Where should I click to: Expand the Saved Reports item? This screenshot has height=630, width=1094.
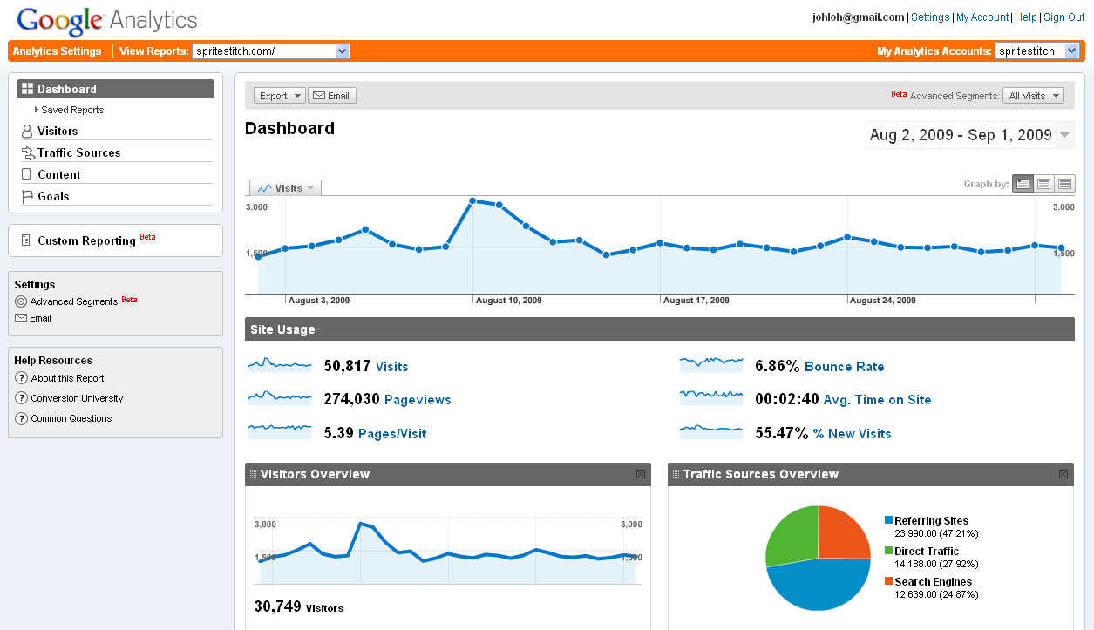point(72,110)
